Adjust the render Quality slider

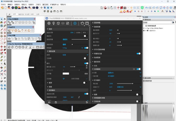pos(79,39)
